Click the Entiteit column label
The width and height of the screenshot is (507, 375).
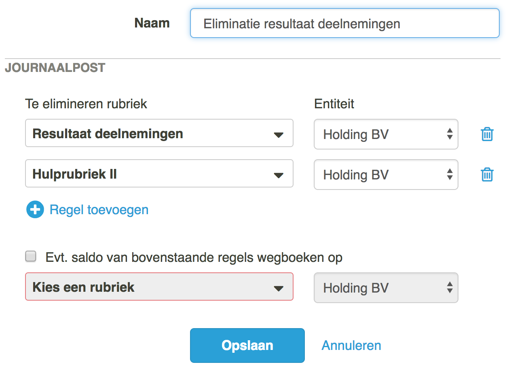(334, 104)
